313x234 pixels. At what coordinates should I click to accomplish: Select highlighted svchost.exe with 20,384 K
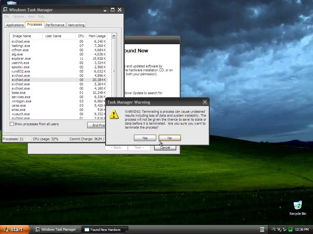[x=58, y=80]
